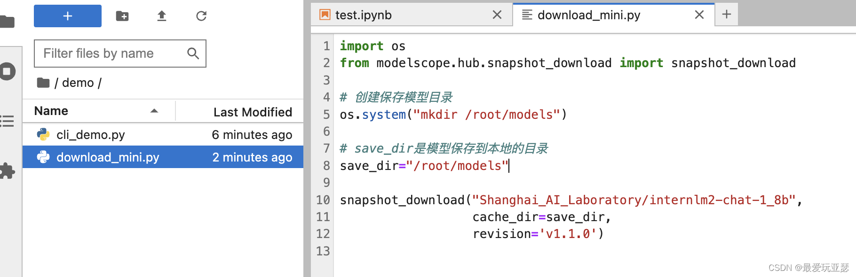
Task: Navigate to demo folder in breadcrumb
Action: click(x=78, y=83)
